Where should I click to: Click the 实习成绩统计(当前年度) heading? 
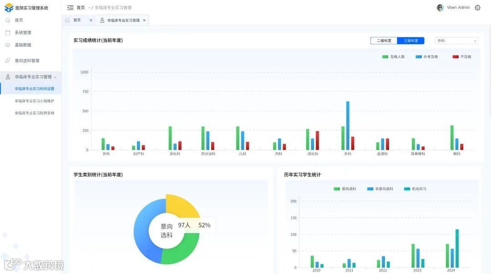point(98,41)
